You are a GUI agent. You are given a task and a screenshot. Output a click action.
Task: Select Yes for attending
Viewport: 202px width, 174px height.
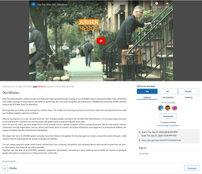[147, 91]
